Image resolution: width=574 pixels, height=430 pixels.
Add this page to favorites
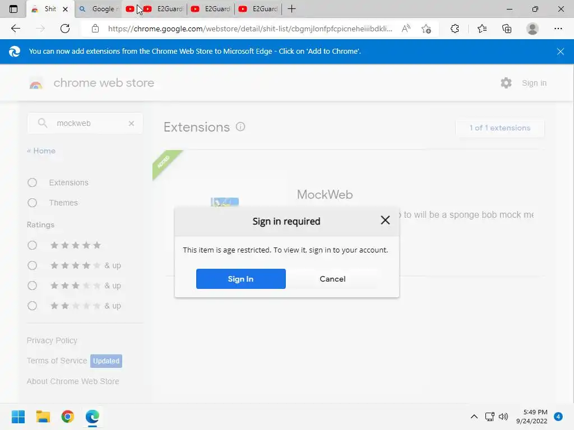[x=426, y=29]
